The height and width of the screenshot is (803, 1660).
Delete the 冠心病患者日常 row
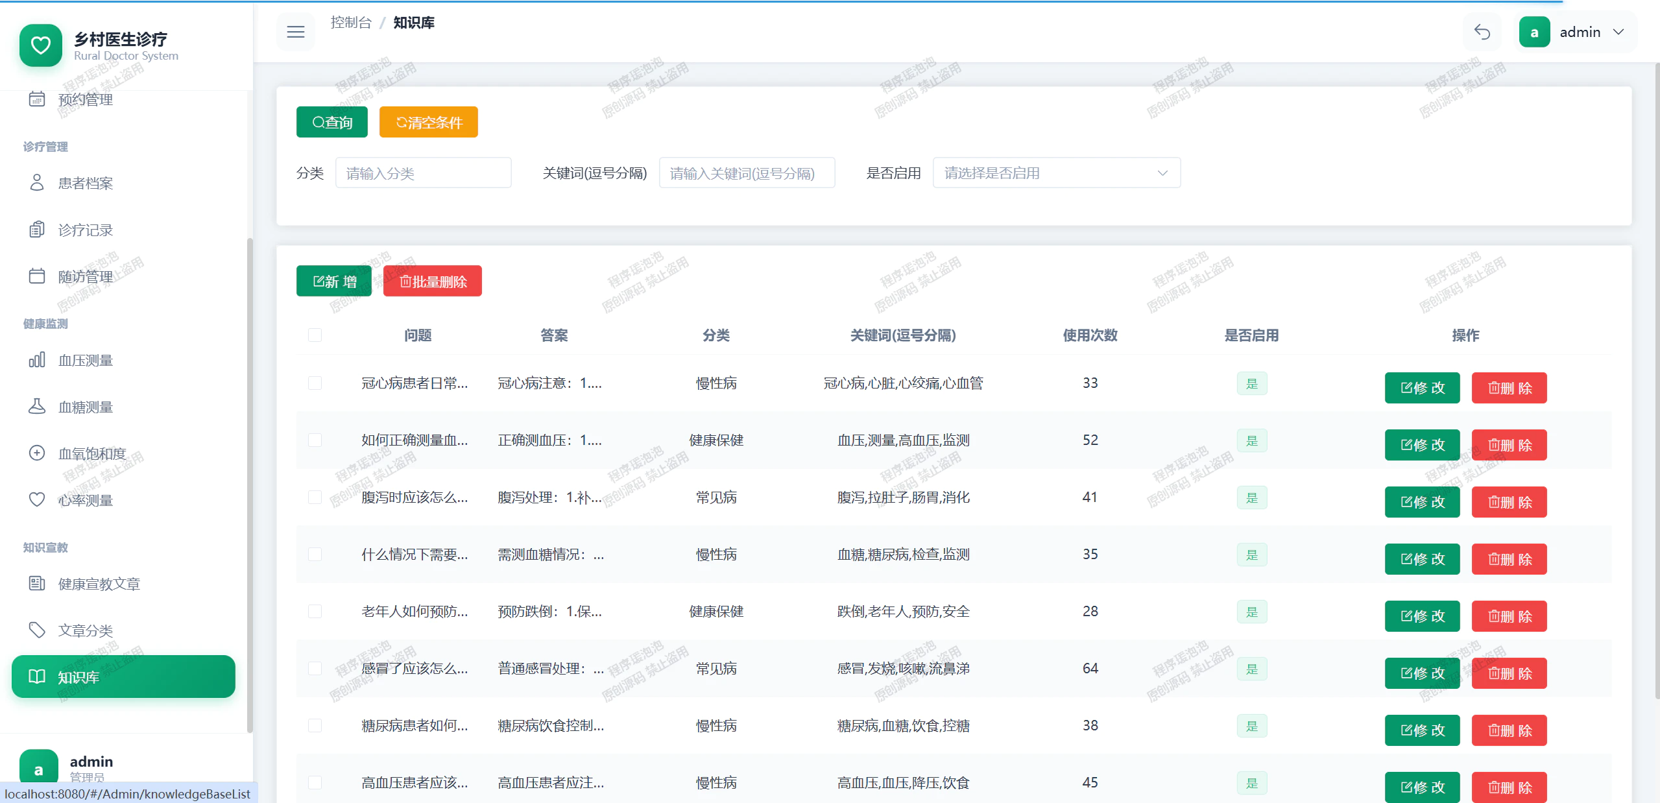[x=1510, y=388]
